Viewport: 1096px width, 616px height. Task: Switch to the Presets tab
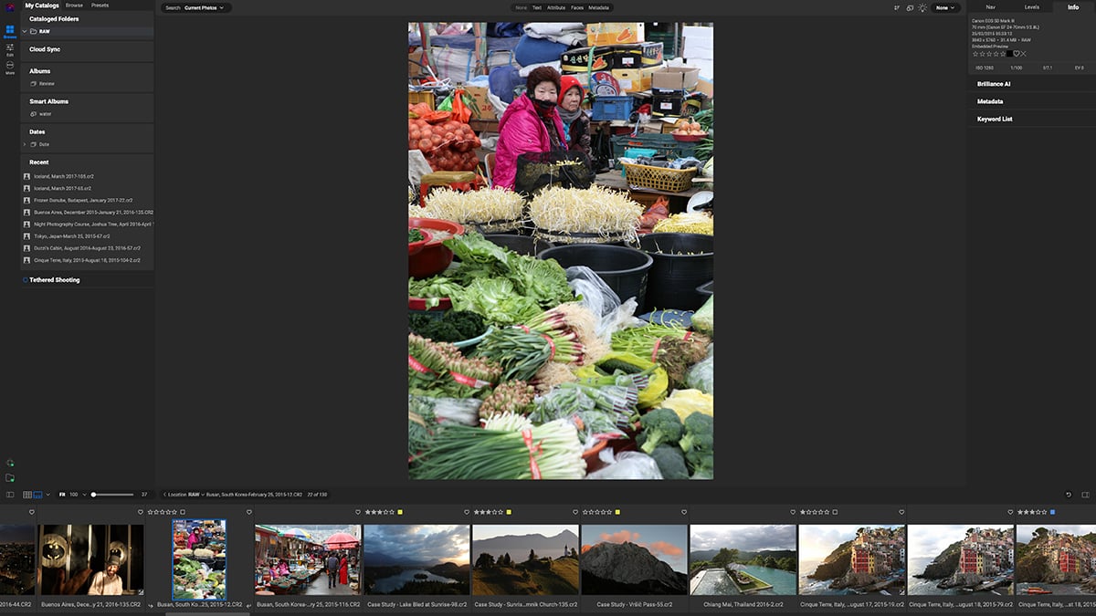coord(100,5)
